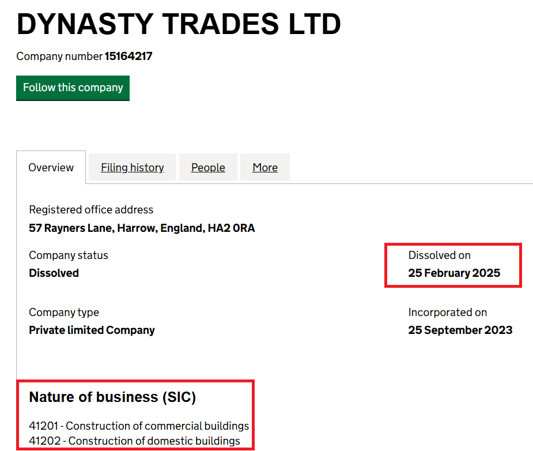This screenshot has height=451, width=533.
Task: Click the Nature of business (SIC) heading
Action: [112, 397]
